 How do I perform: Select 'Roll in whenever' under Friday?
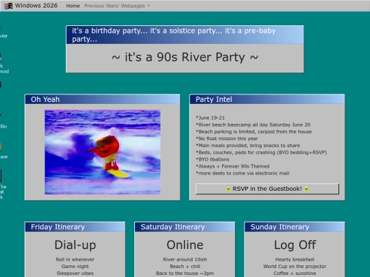(75, 260)
